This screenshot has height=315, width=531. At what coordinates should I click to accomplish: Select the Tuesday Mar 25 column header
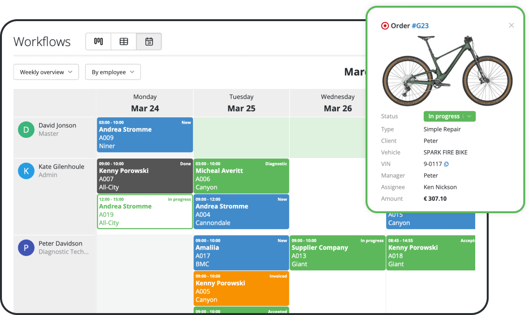coord(241,103)
